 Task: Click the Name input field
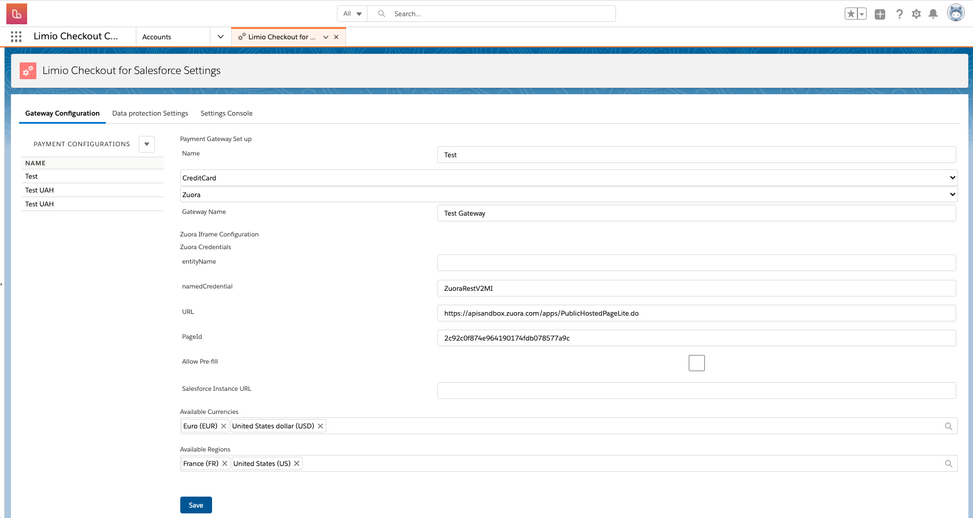pyautogui.click(x=696, y=155)
